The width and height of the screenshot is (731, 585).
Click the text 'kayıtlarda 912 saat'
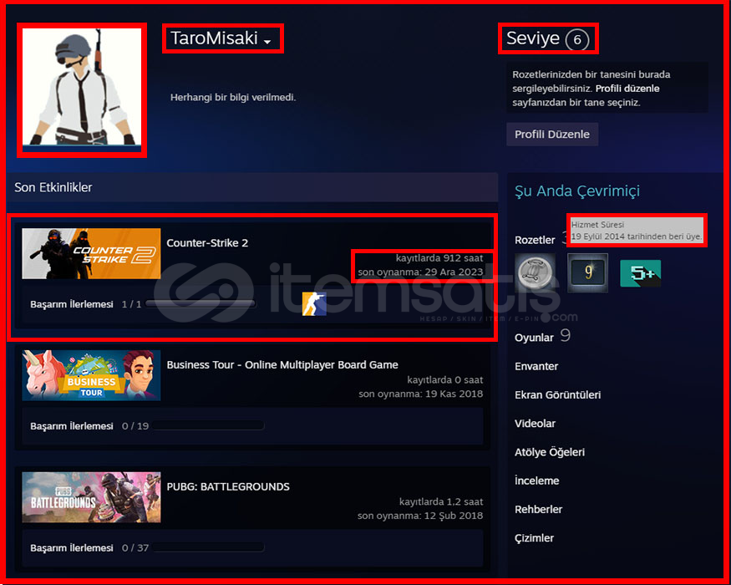tap(439, 258)
